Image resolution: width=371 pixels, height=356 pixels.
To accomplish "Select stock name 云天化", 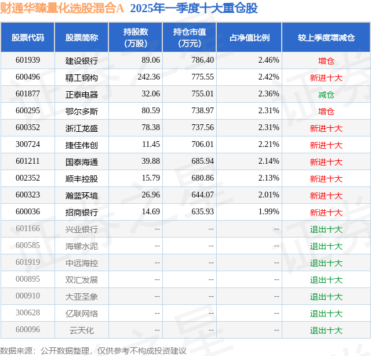I will click(x=82, y=330).
